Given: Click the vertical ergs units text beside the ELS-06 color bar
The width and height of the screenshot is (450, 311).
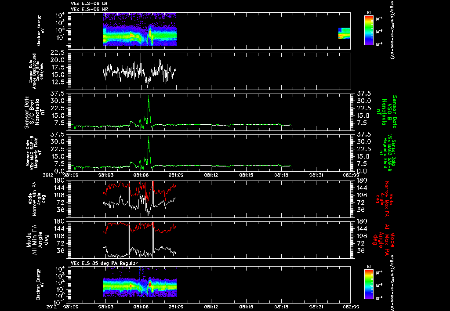Looking at the screenshot, I should point(392,30).
